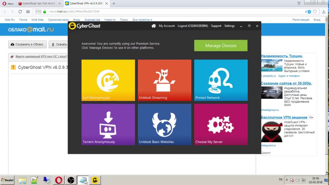This screenshot has width=329, height=185.
Task: Click the website creation ad thumbnail
Action: coord(272,92)
